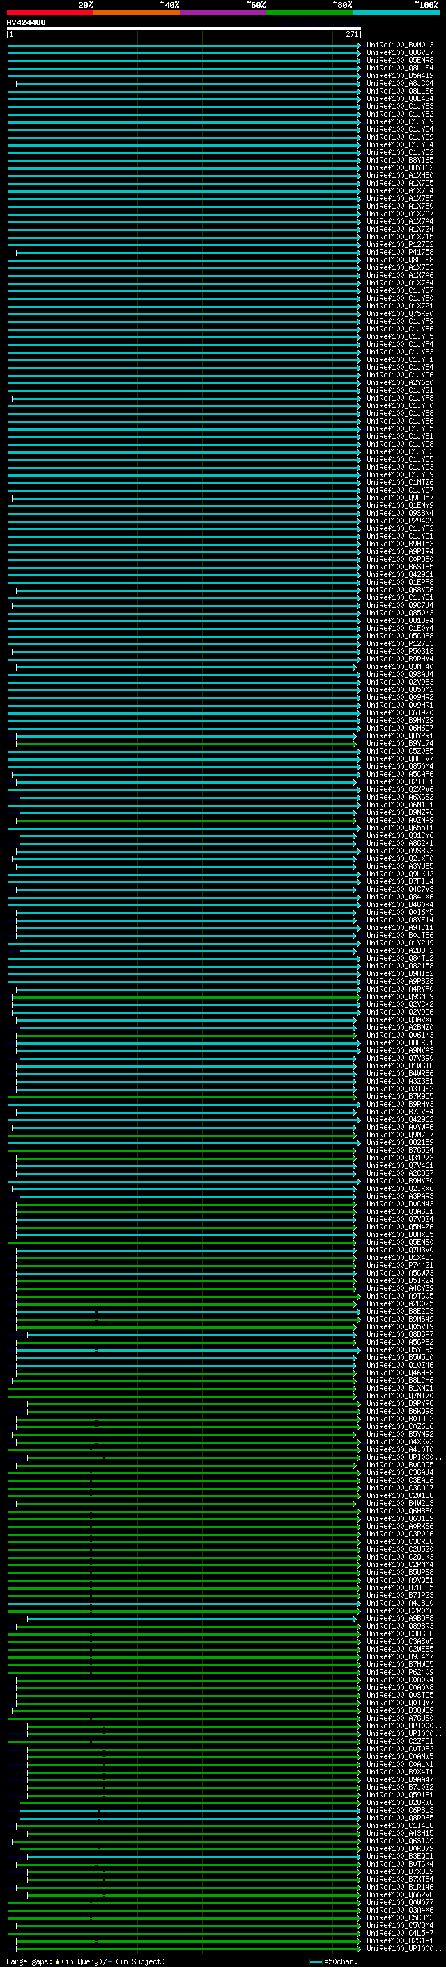Open hit UniRef100_A6XGS2
The image size is (446, 1967).
tap(400, 797)
